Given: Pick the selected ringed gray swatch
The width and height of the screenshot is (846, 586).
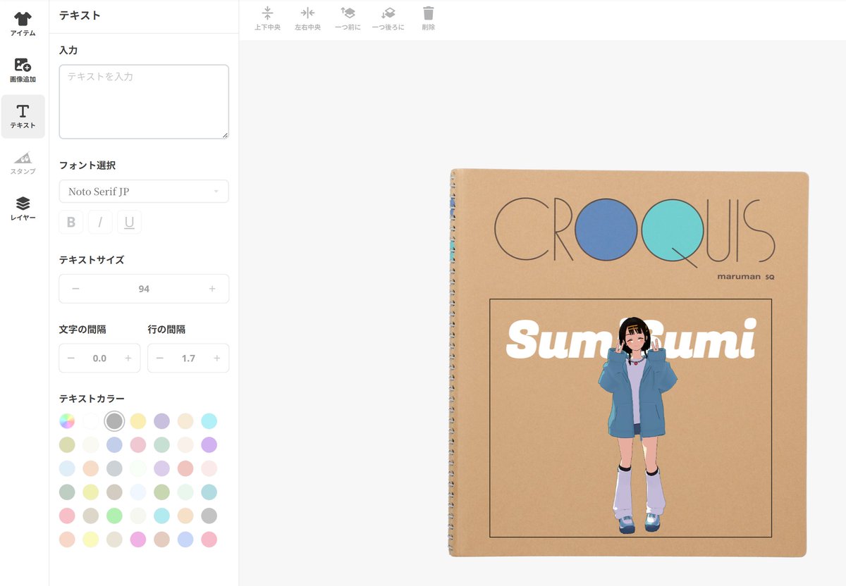Looking at the screenshot, I should click(x=114, y=421).
